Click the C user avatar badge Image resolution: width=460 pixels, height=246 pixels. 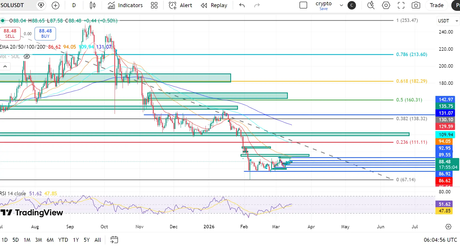351,5
